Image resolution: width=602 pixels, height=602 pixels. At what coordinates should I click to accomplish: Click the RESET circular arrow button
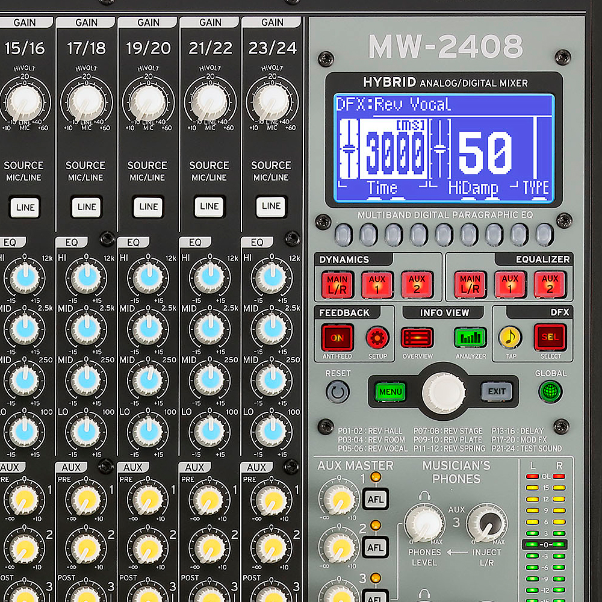point(338,392)
